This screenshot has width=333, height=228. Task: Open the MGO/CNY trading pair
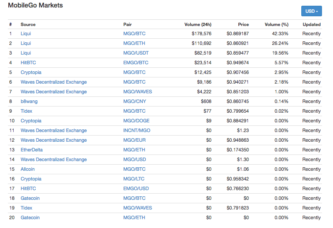click(x=134, y=101)
